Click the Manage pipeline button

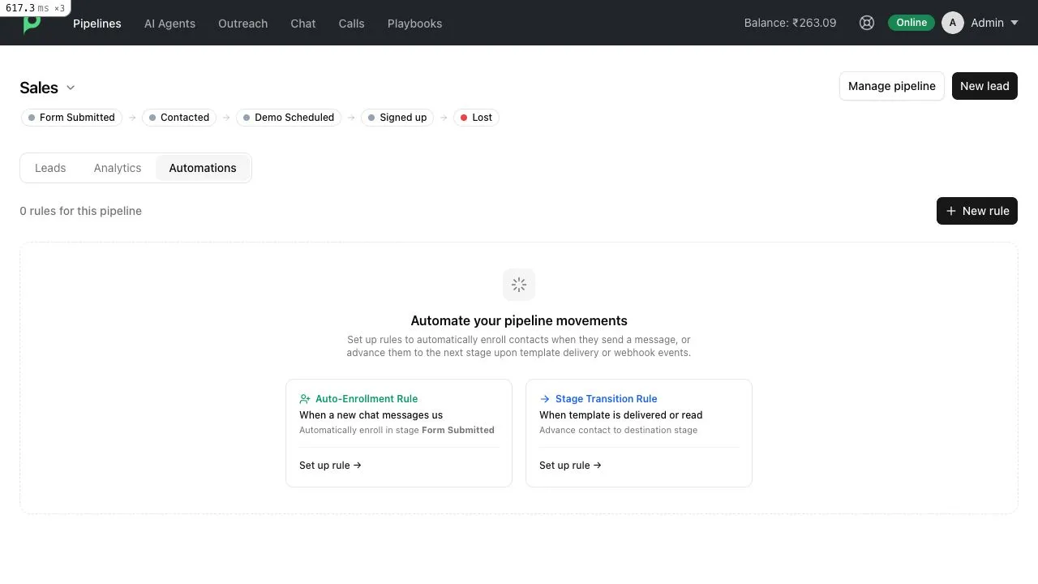click(x=892, y=86)
